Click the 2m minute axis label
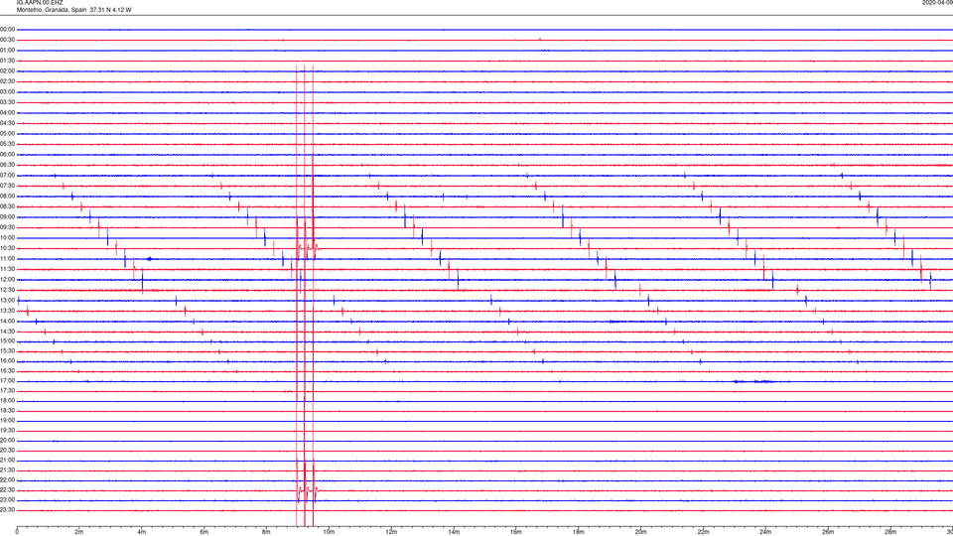The image size is (953, 536). (79, 532)
